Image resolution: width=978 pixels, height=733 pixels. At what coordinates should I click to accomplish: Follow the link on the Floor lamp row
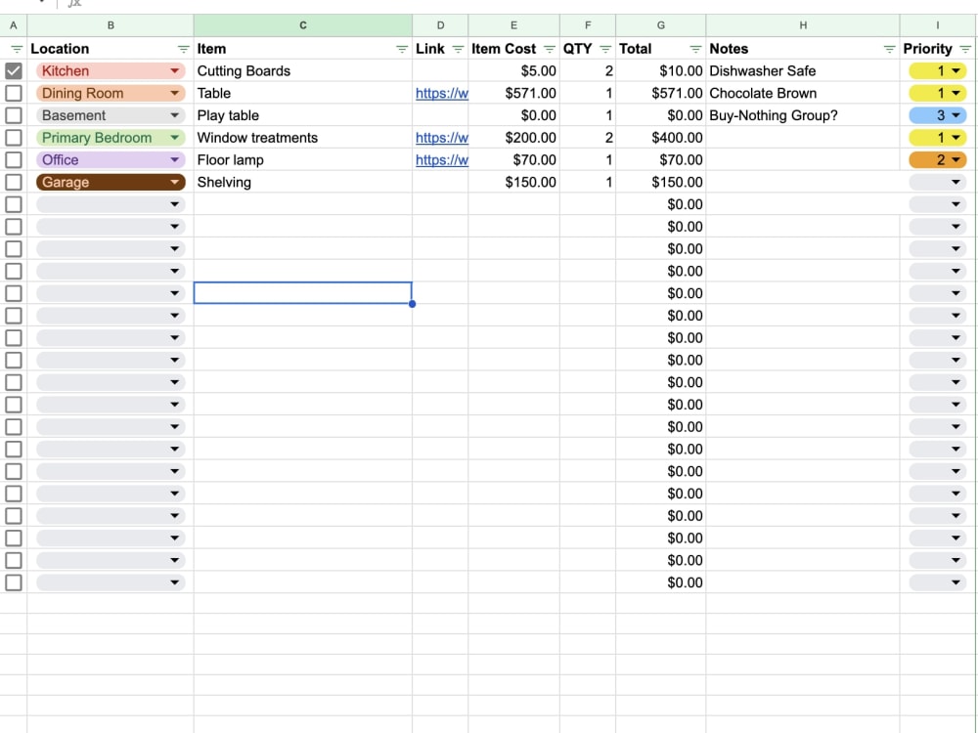tap(441, 159)
